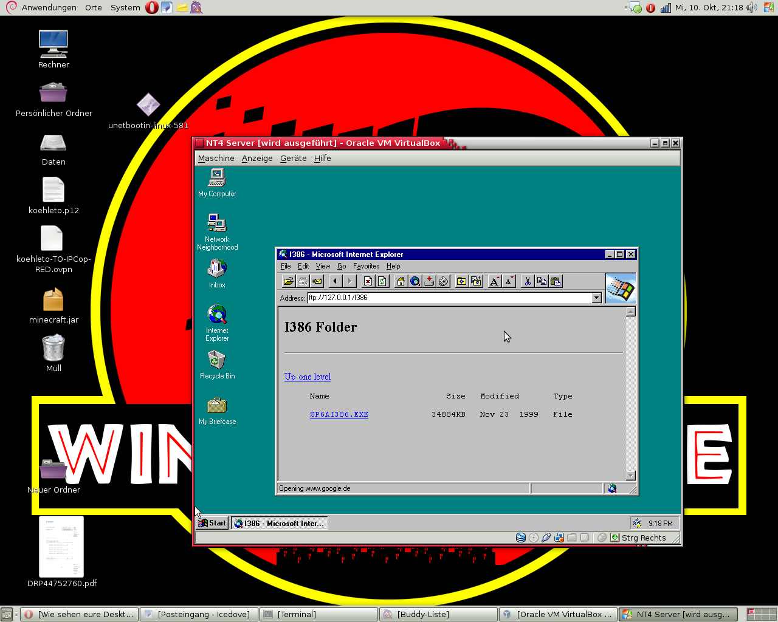Click the VirtualBox USB devices status icon
This screenshot has width=778, height=622.
(546, 538)
